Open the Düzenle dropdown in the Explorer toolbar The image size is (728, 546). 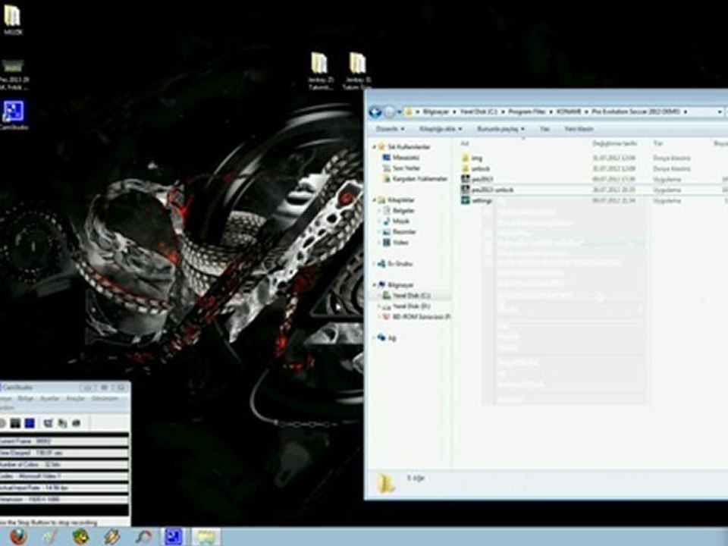tap(390, 129)
